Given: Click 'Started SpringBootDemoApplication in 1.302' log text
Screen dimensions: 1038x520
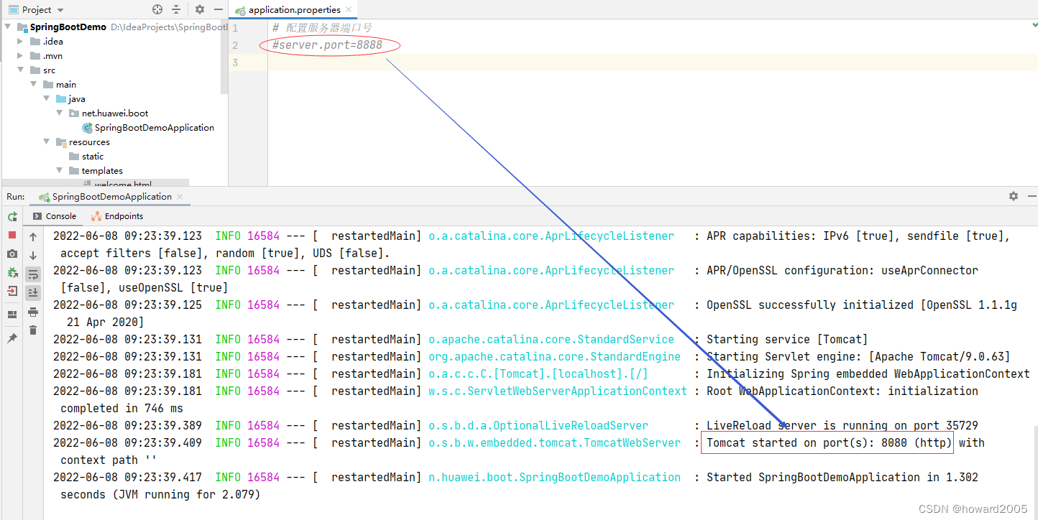Looking at the screenshot, I should pyautogui.click(x=842, y=477).
